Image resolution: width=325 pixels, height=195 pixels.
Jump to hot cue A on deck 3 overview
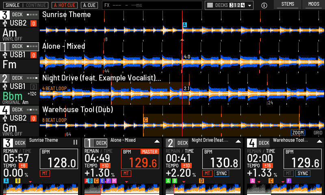click(x=6, y=181)
